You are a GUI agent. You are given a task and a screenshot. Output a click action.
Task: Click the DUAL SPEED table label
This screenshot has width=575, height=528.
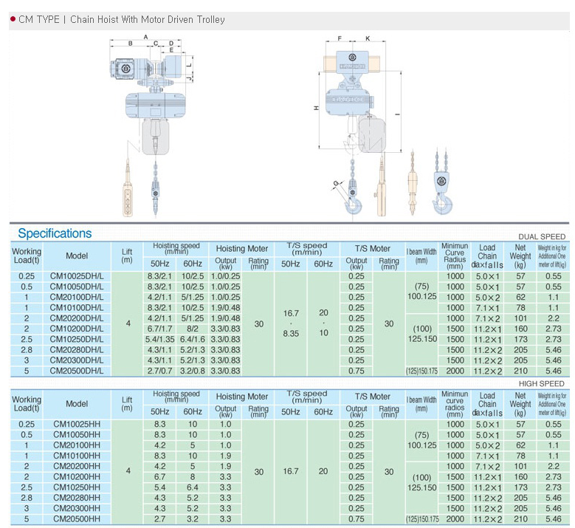click(542, 236)
